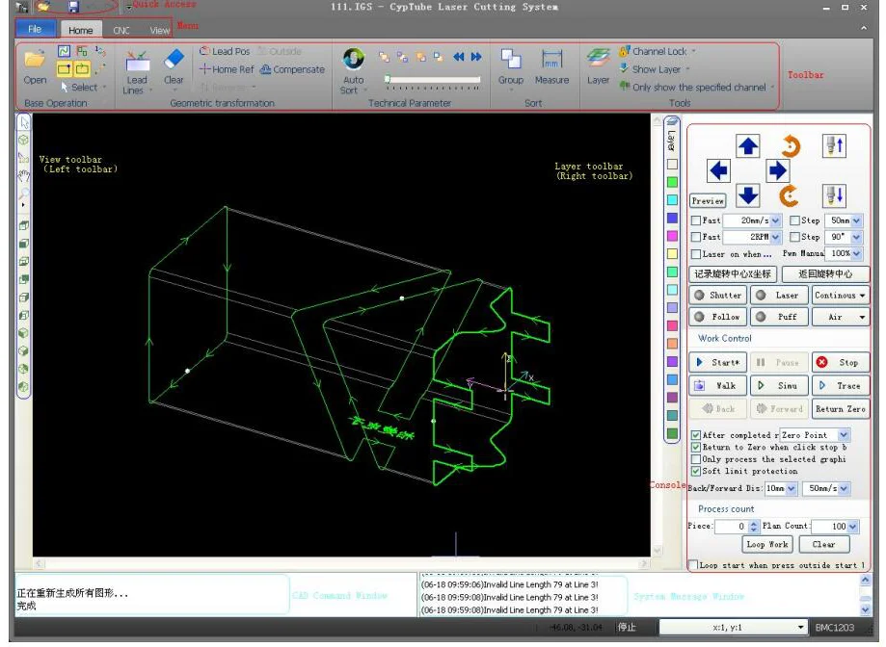Switch to the CNC ribbon tab
Screen dimensions: 886x647
click(x=121, y=31)
